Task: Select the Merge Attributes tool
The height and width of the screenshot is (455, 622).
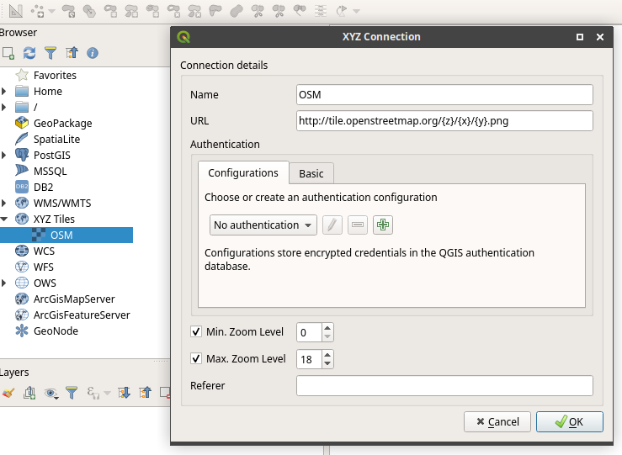Action: 321,11
